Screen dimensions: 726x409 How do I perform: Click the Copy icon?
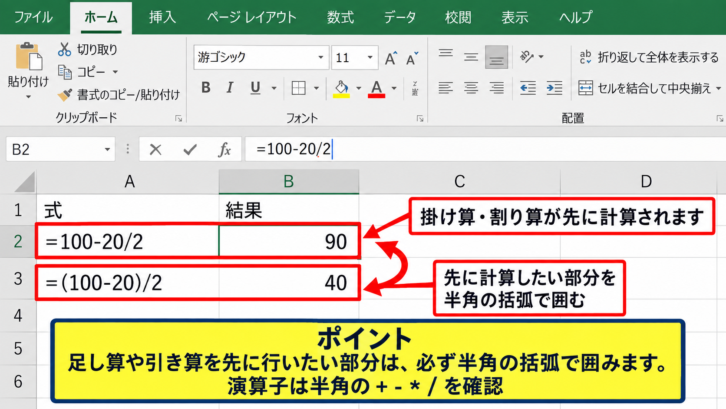click(x=65, y=72)
